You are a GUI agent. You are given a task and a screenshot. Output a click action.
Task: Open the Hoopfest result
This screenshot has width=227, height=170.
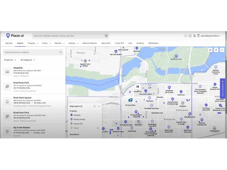[x=33, y=72]
